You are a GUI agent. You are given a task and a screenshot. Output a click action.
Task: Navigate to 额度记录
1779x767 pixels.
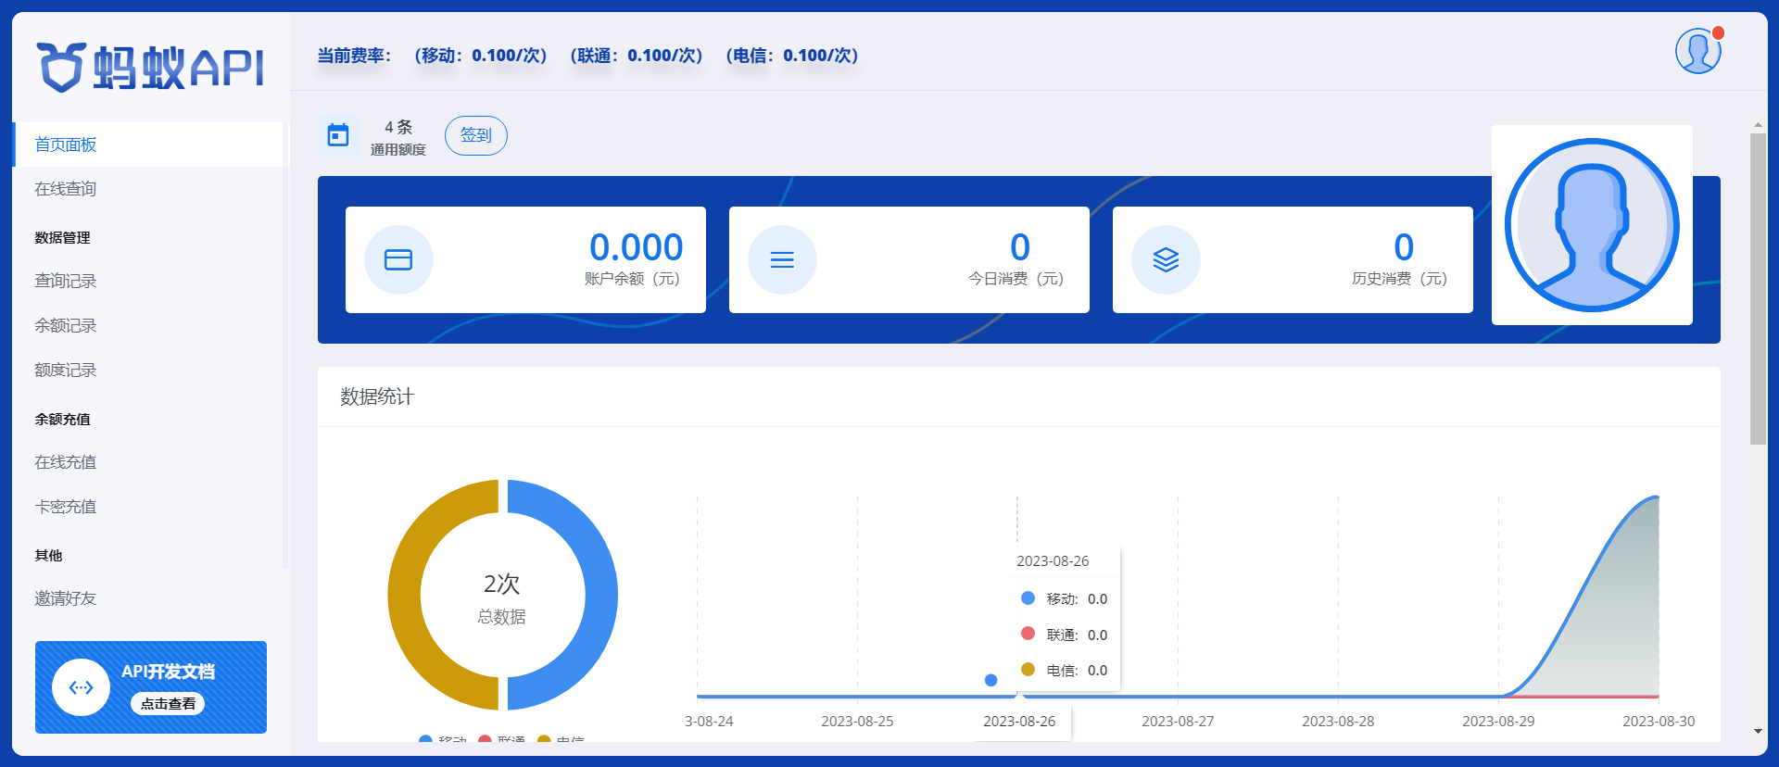[x=66, y=370]
